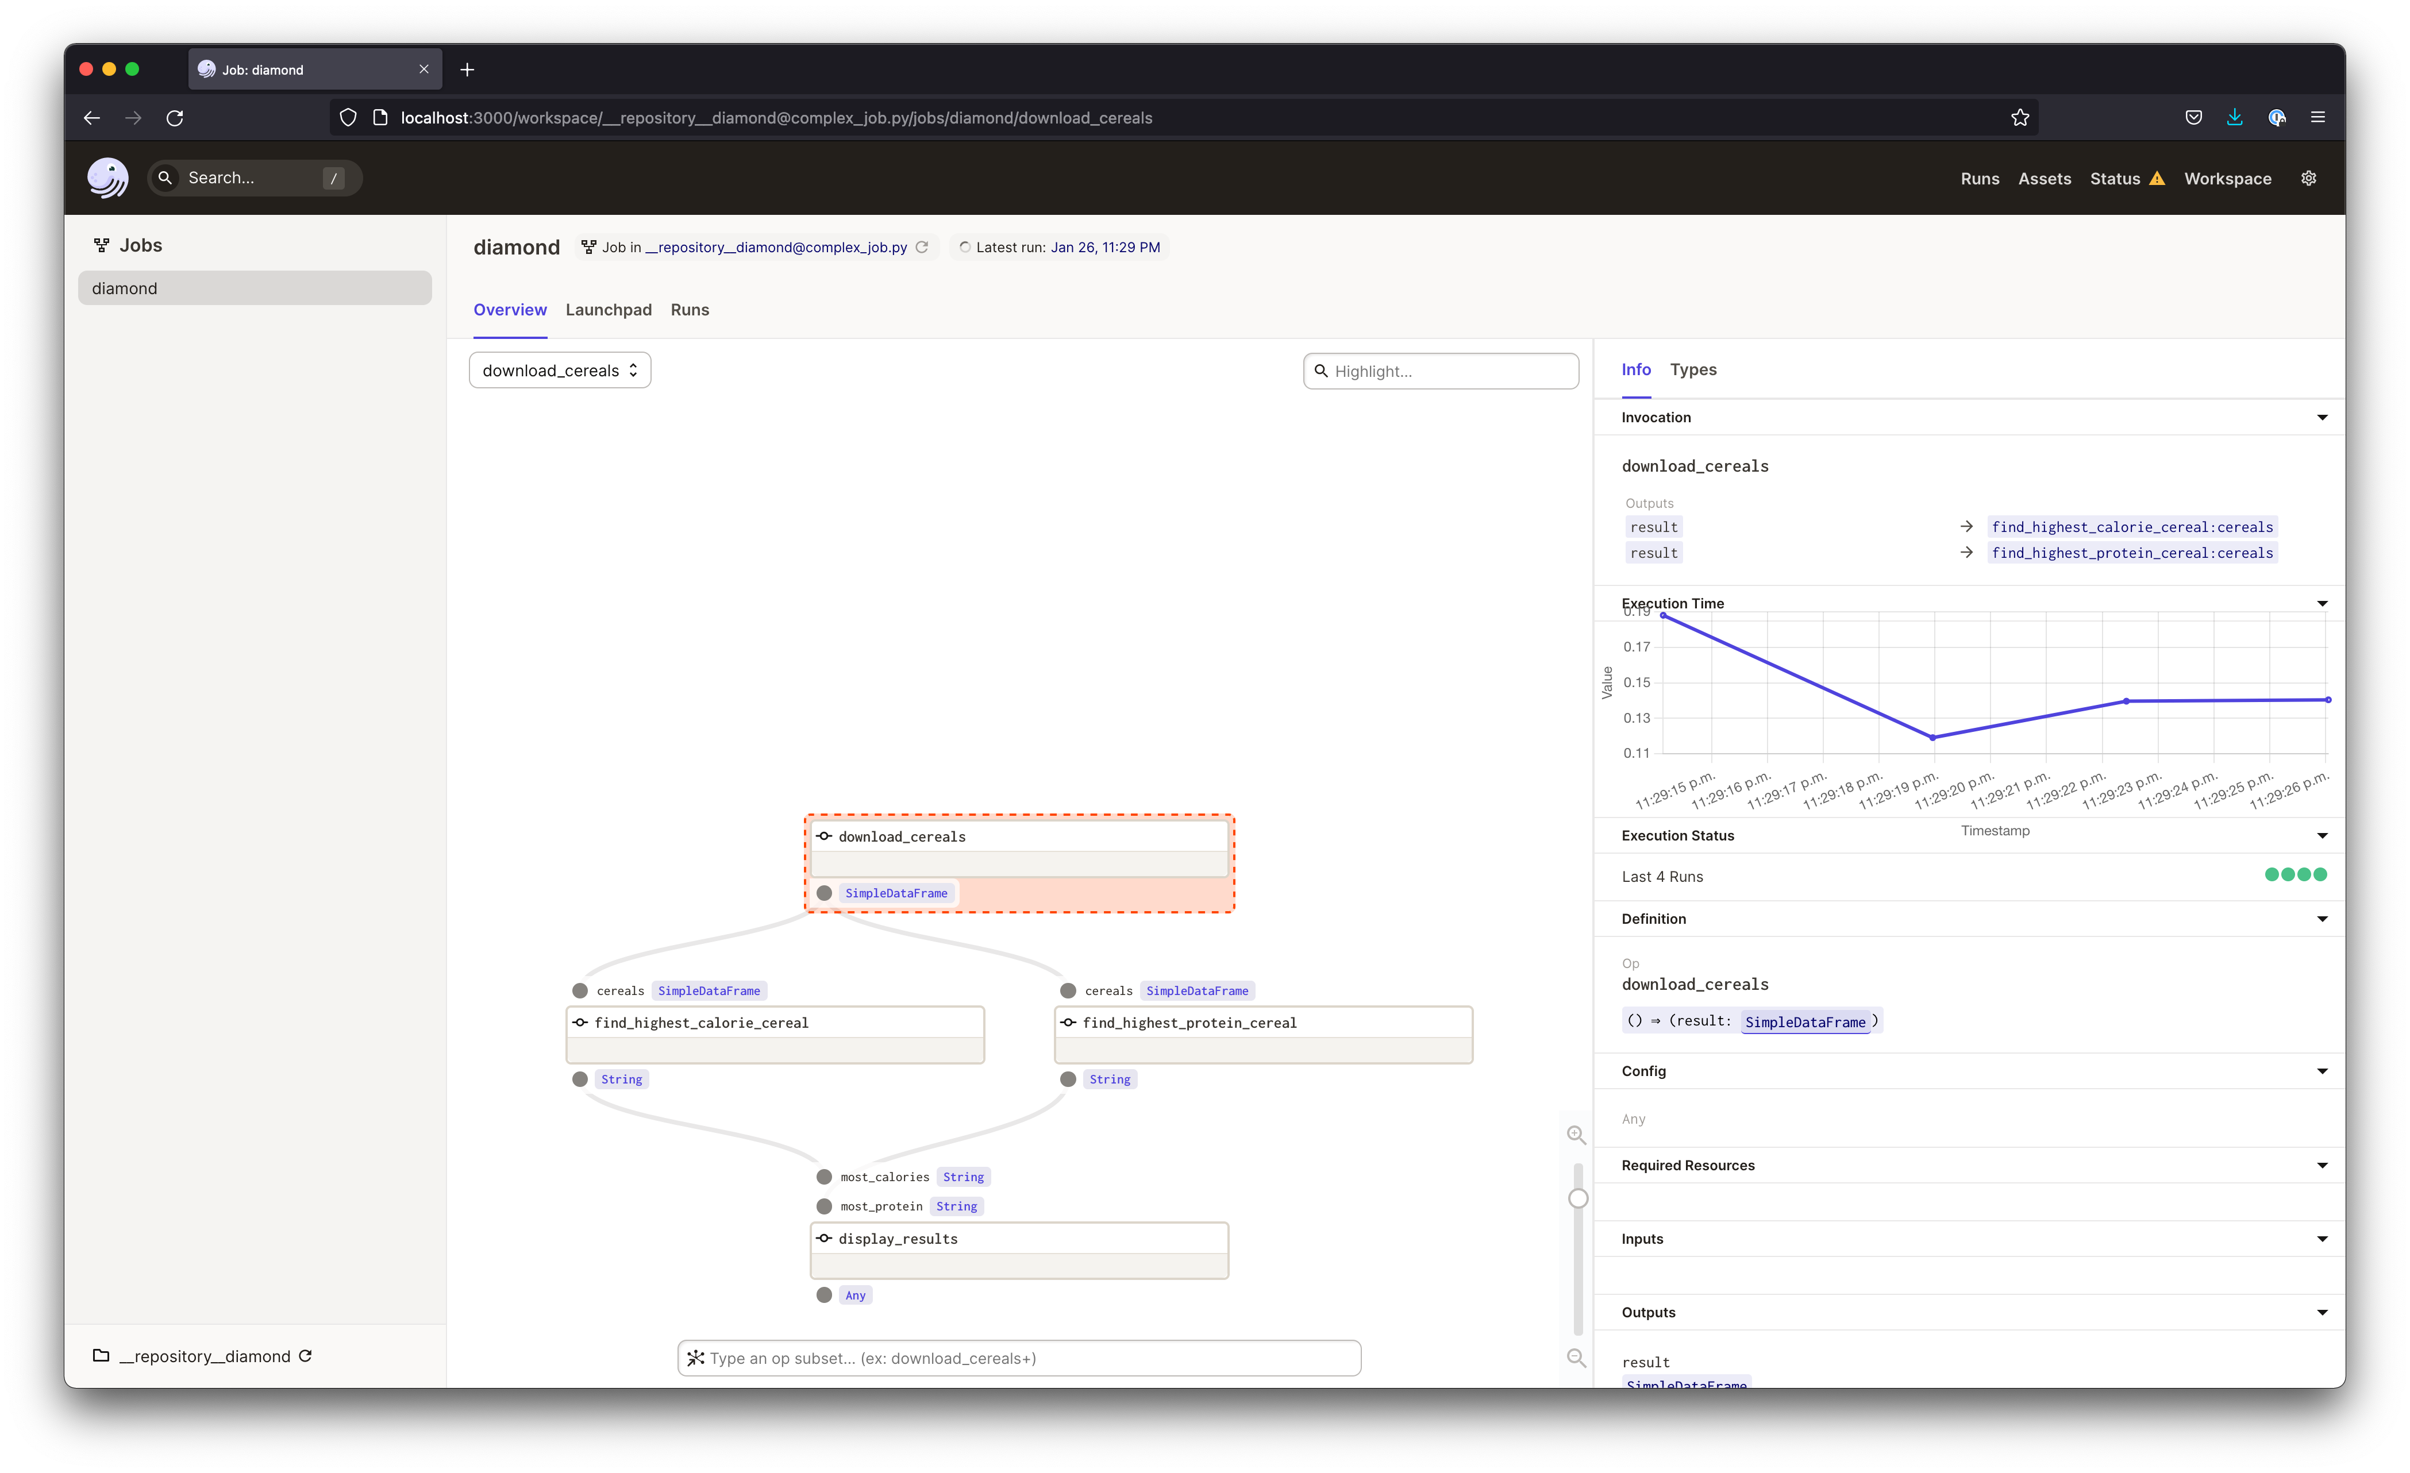The image size is (2410, 1473).
Task: Click the Status warning triangle icon
Action: pyautogui.click(x=2159, y=178)
